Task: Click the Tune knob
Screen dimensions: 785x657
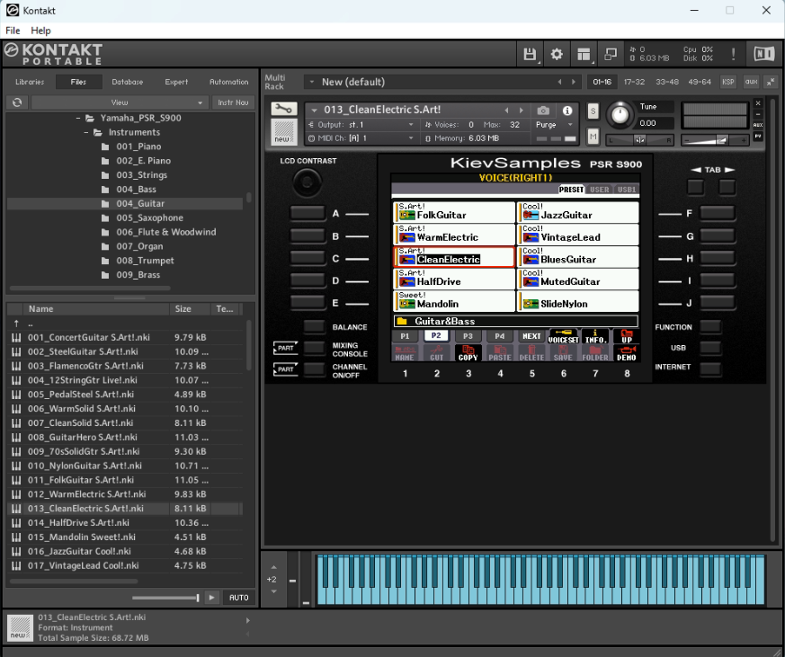Action: tap(620, 115)
